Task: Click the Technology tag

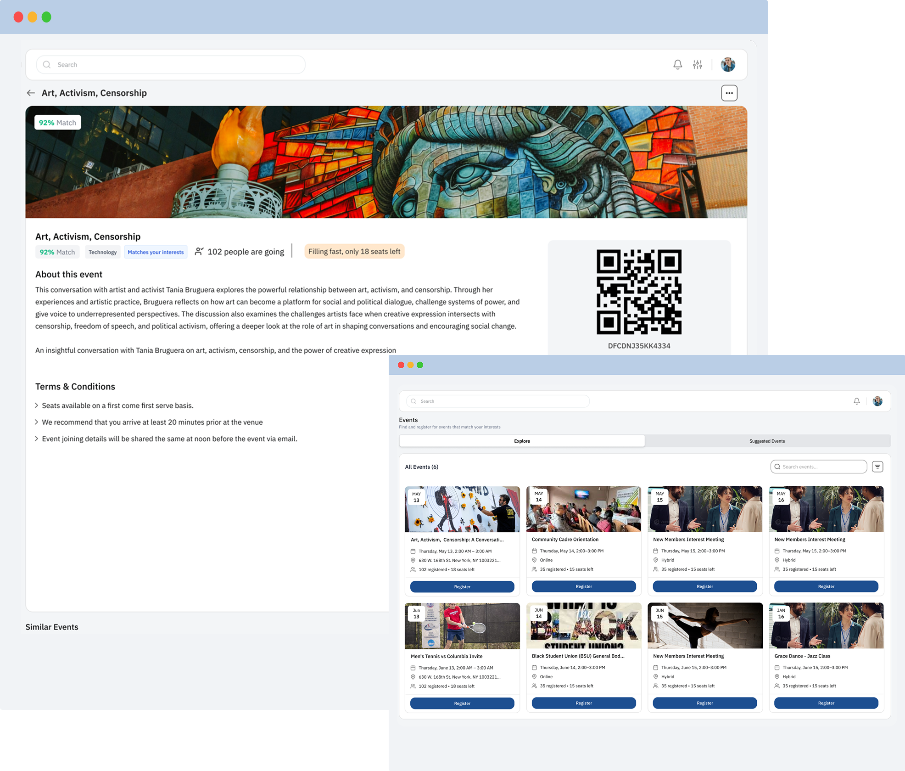Action: (x=102, y=252)
